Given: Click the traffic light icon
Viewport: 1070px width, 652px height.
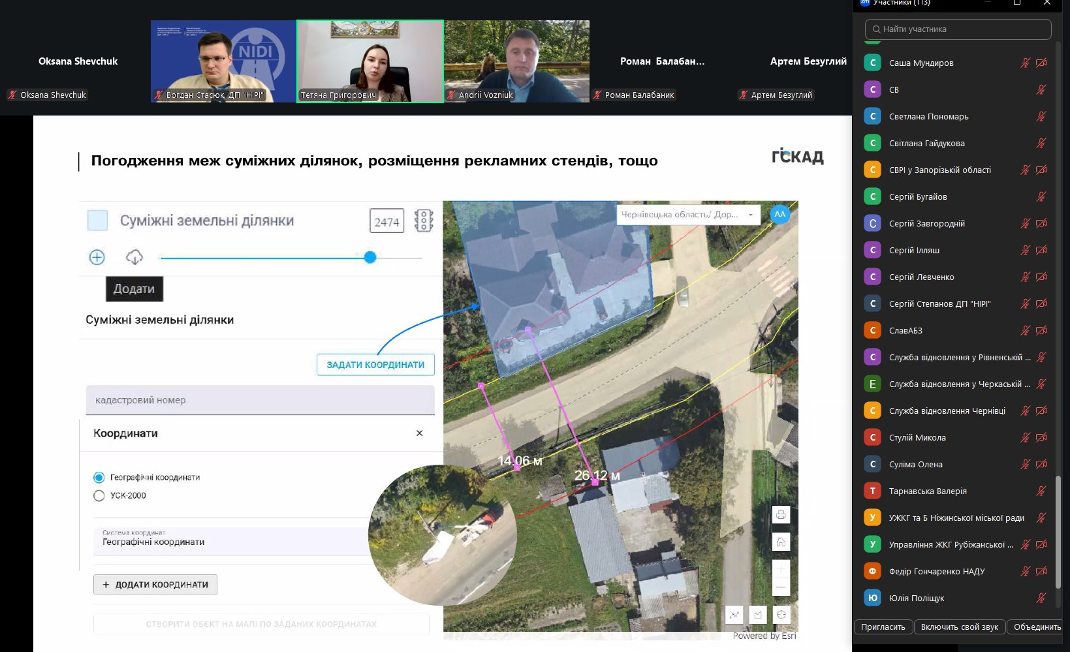Looking at the screenshot, I should [424, 221].
